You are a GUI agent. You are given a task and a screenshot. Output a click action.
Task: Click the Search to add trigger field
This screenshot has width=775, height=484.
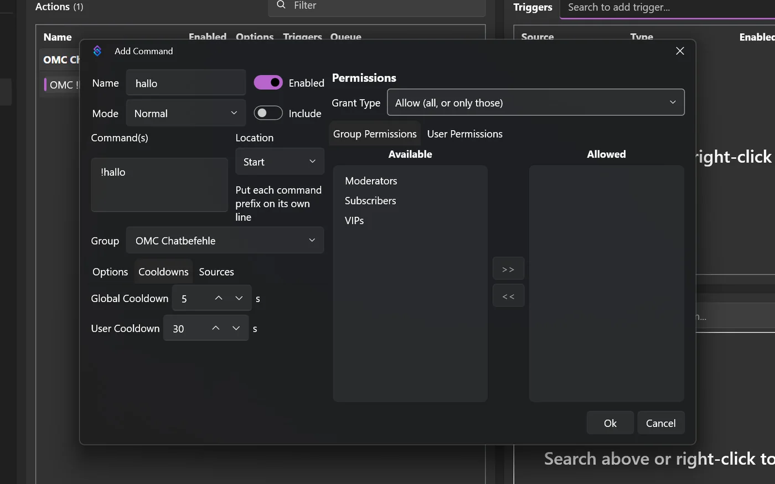pyautogui.click(x=668, y=8)
